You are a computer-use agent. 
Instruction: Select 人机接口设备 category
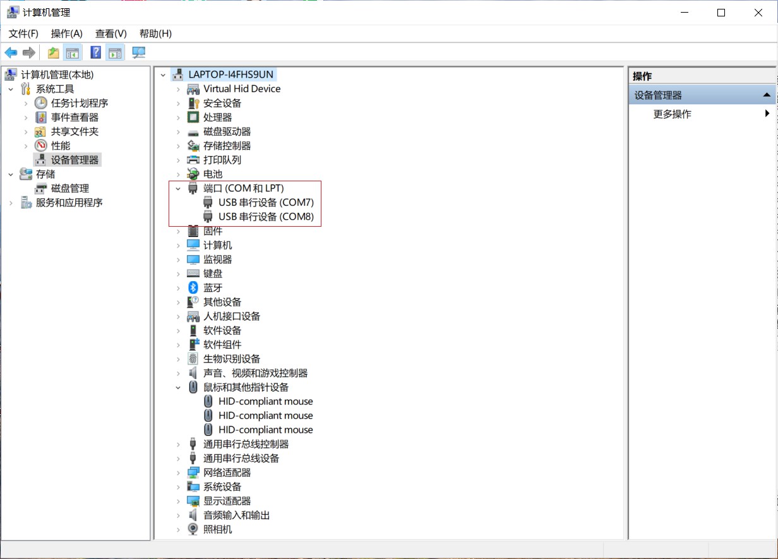(x=232, y=316)
